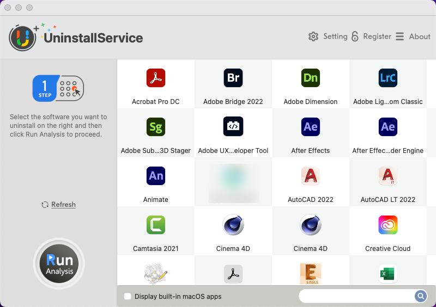Click the window close button
The image size is (436, 307).
[8, 8]
